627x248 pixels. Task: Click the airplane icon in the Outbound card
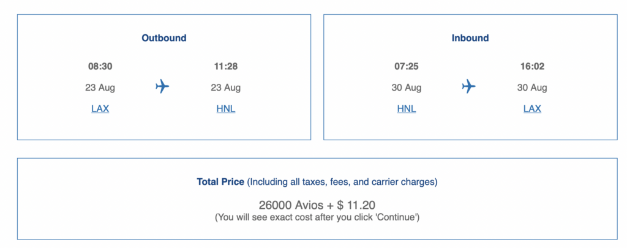162,86
